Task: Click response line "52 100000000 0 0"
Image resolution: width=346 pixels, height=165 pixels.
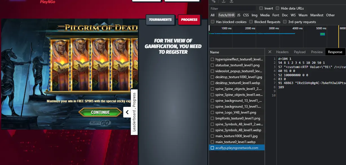Action: tap(293, 75)
